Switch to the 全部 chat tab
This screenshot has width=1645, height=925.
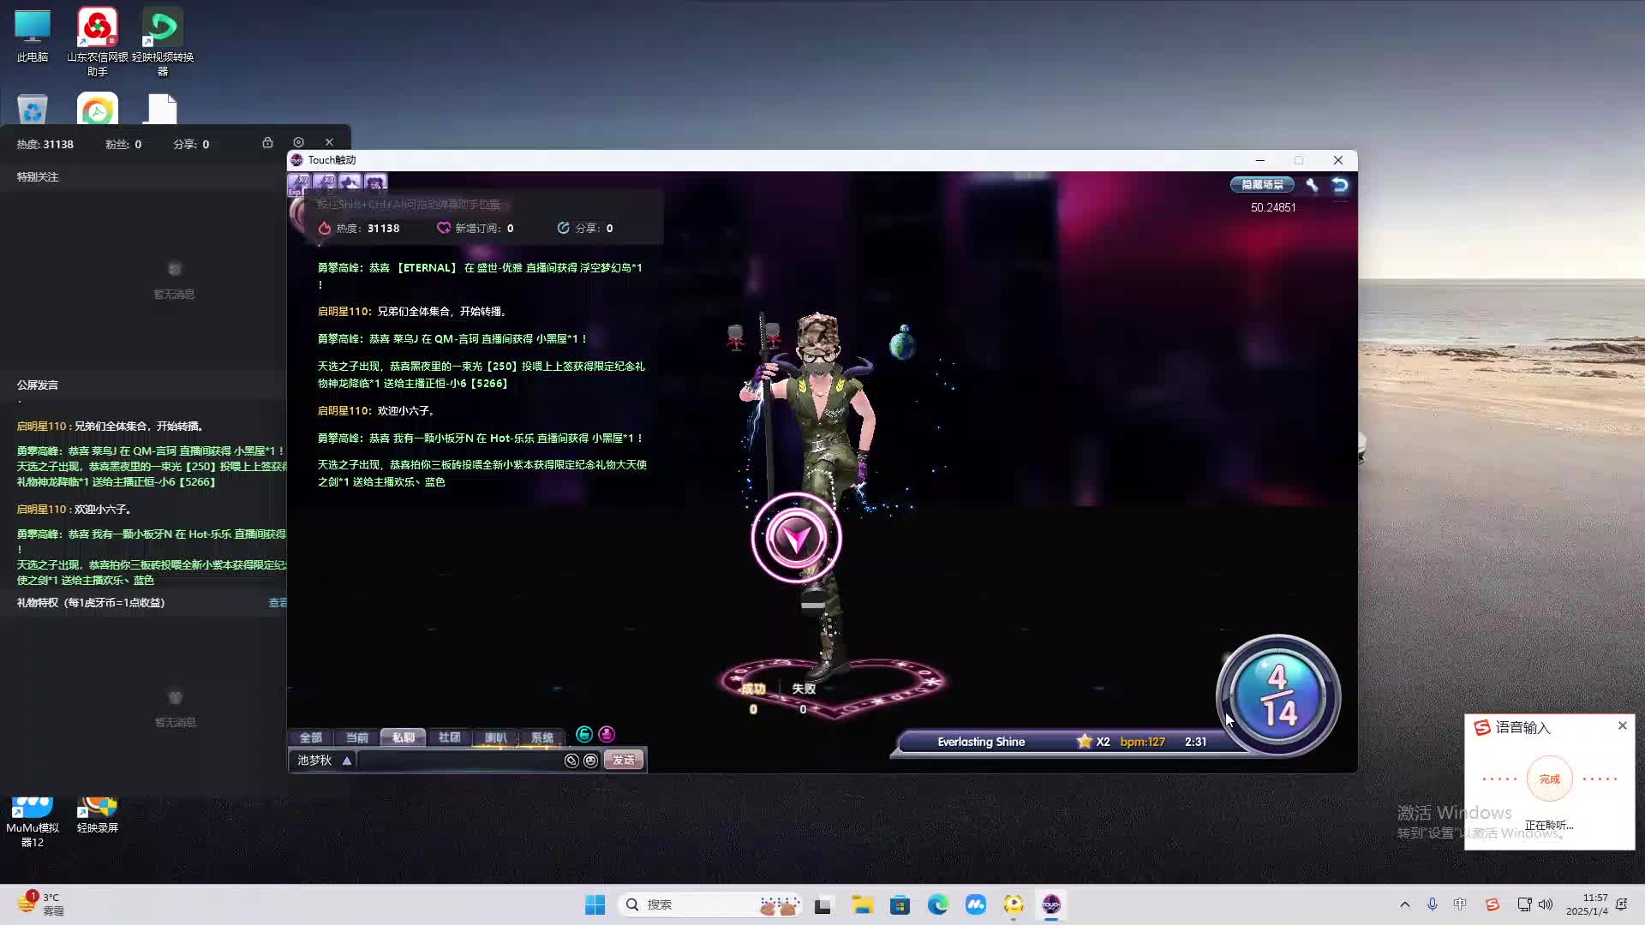point(310,737)
